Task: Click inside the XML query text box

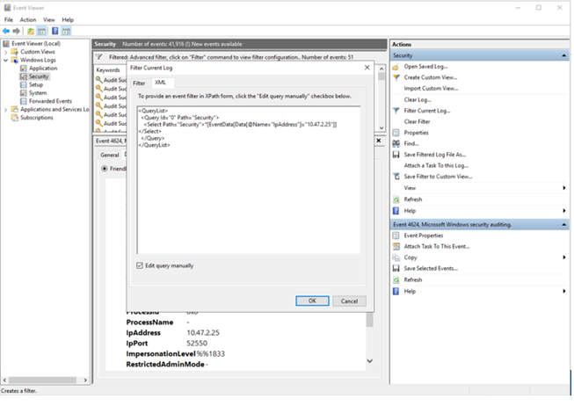Action: 249,180
